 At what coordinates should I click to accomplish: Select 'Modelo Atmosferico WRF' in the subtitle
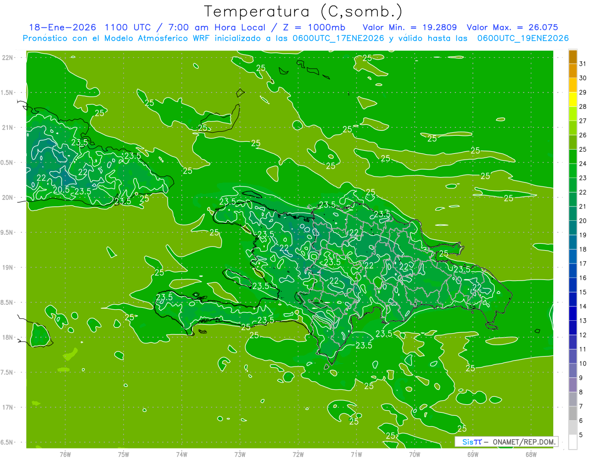click(159, 38)
